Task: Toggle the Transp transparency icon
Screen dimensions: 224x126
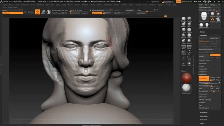Action: (183, 64)
